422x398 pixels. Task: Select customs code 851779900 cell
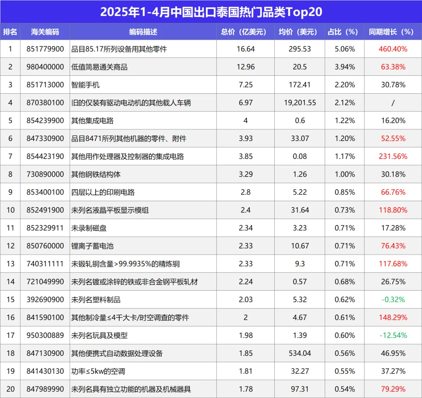tap(45, 49)
